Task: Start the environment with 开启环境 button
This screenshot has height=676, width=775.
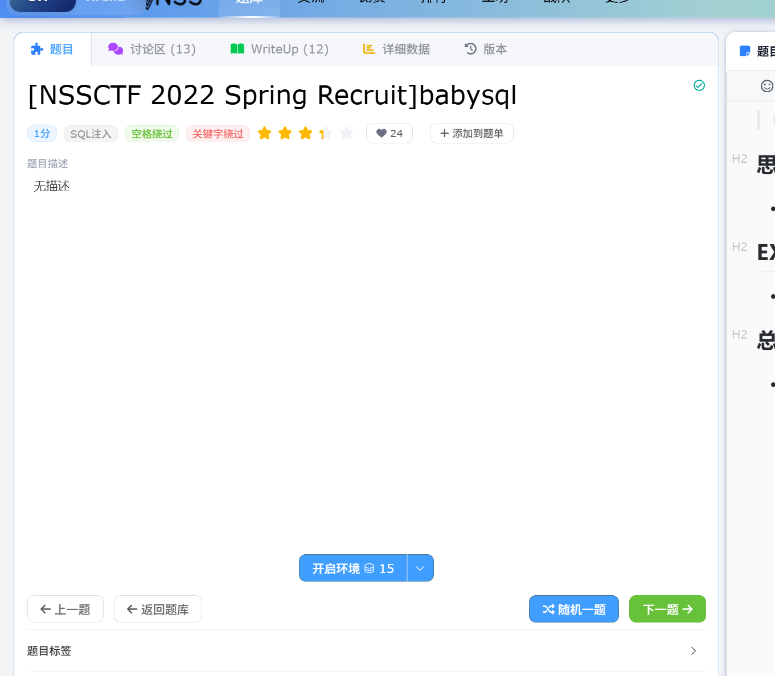Action: 353,568
